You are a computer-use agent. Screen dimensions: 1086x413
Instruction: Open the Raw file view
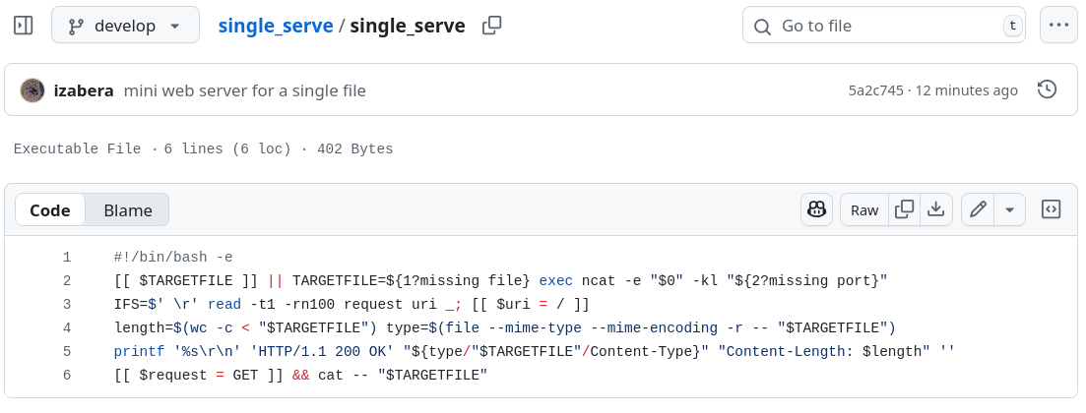864,209
